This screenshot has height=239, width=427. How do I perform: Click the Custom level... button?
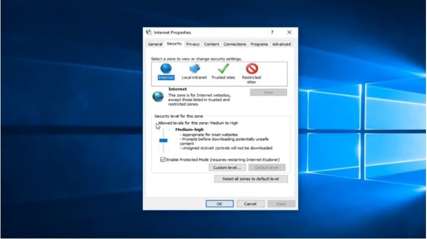coord(227,168)
